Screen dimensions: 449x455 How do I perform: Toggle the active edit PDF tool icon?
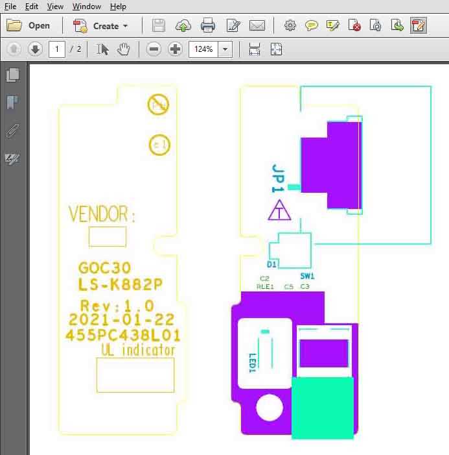tap(419, 25)
